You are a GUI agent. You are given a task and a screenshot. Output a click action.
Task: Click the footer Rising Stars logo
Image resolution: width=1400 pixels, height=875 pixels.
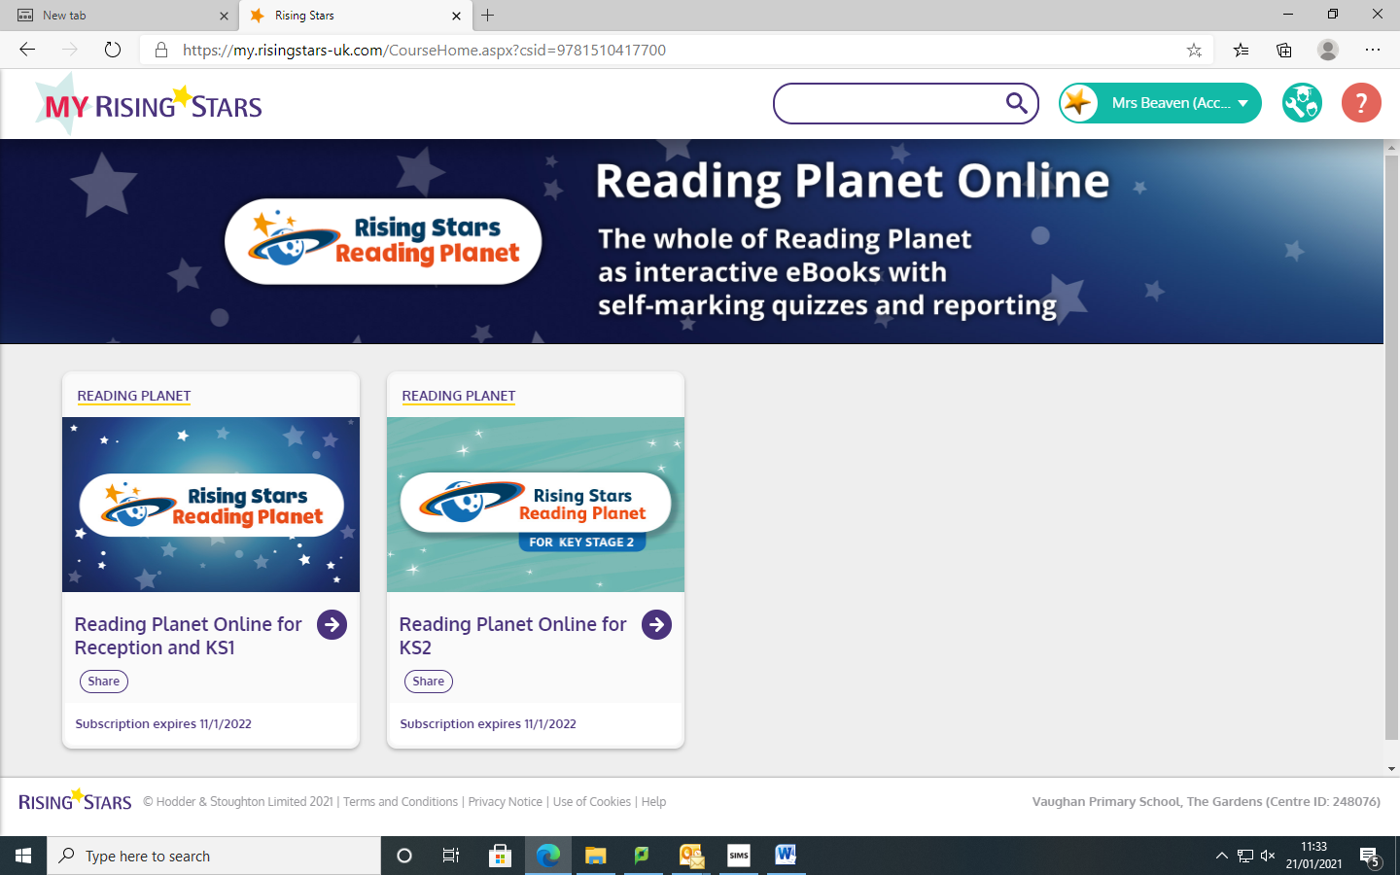(75, 800)
